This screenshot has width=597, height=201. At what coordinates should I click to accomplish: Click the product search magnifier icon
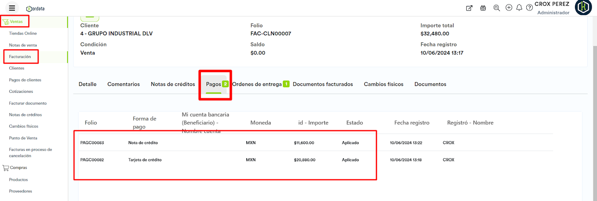(x=496, y=8)
